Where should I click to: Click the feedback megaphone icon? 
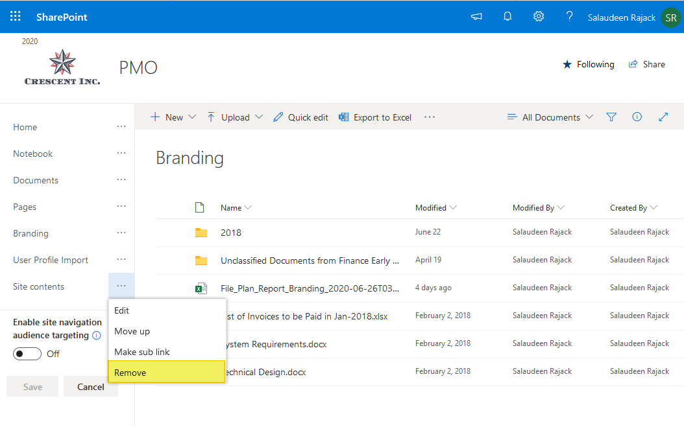476,16
